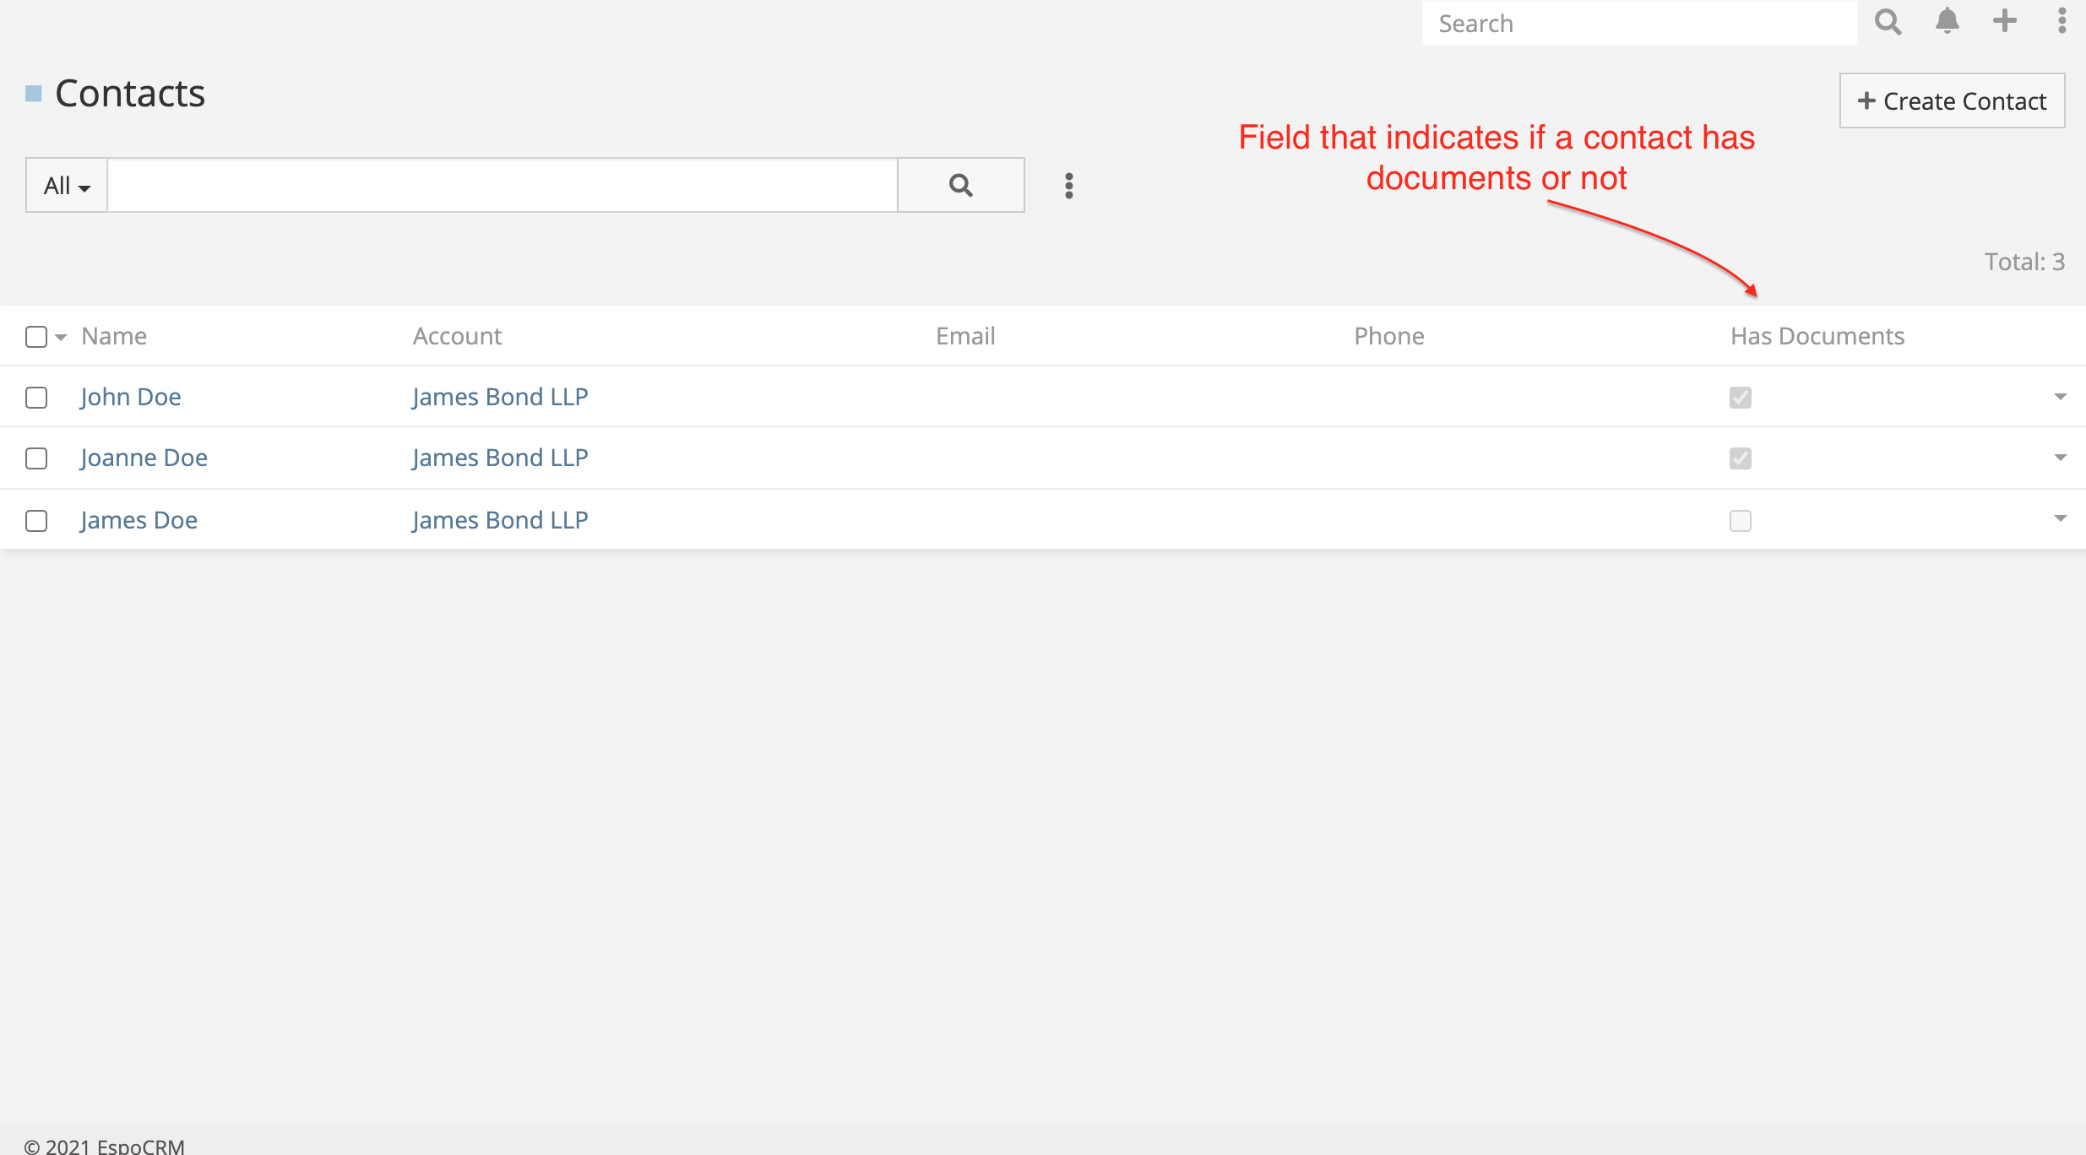This screenshot has height=1155, width=2086.
Task: Open the top-right three-dot menu
Action: click(x=2062, y=22)
